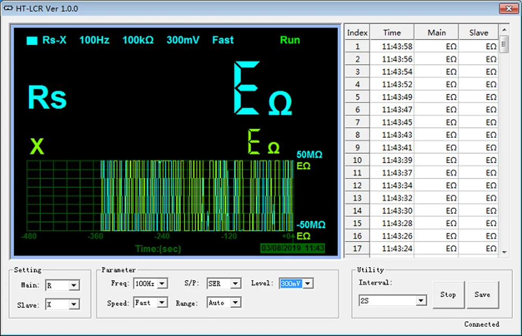
Task: Expand the Freq 100Hz dropdown
Action: pos(162,284)
